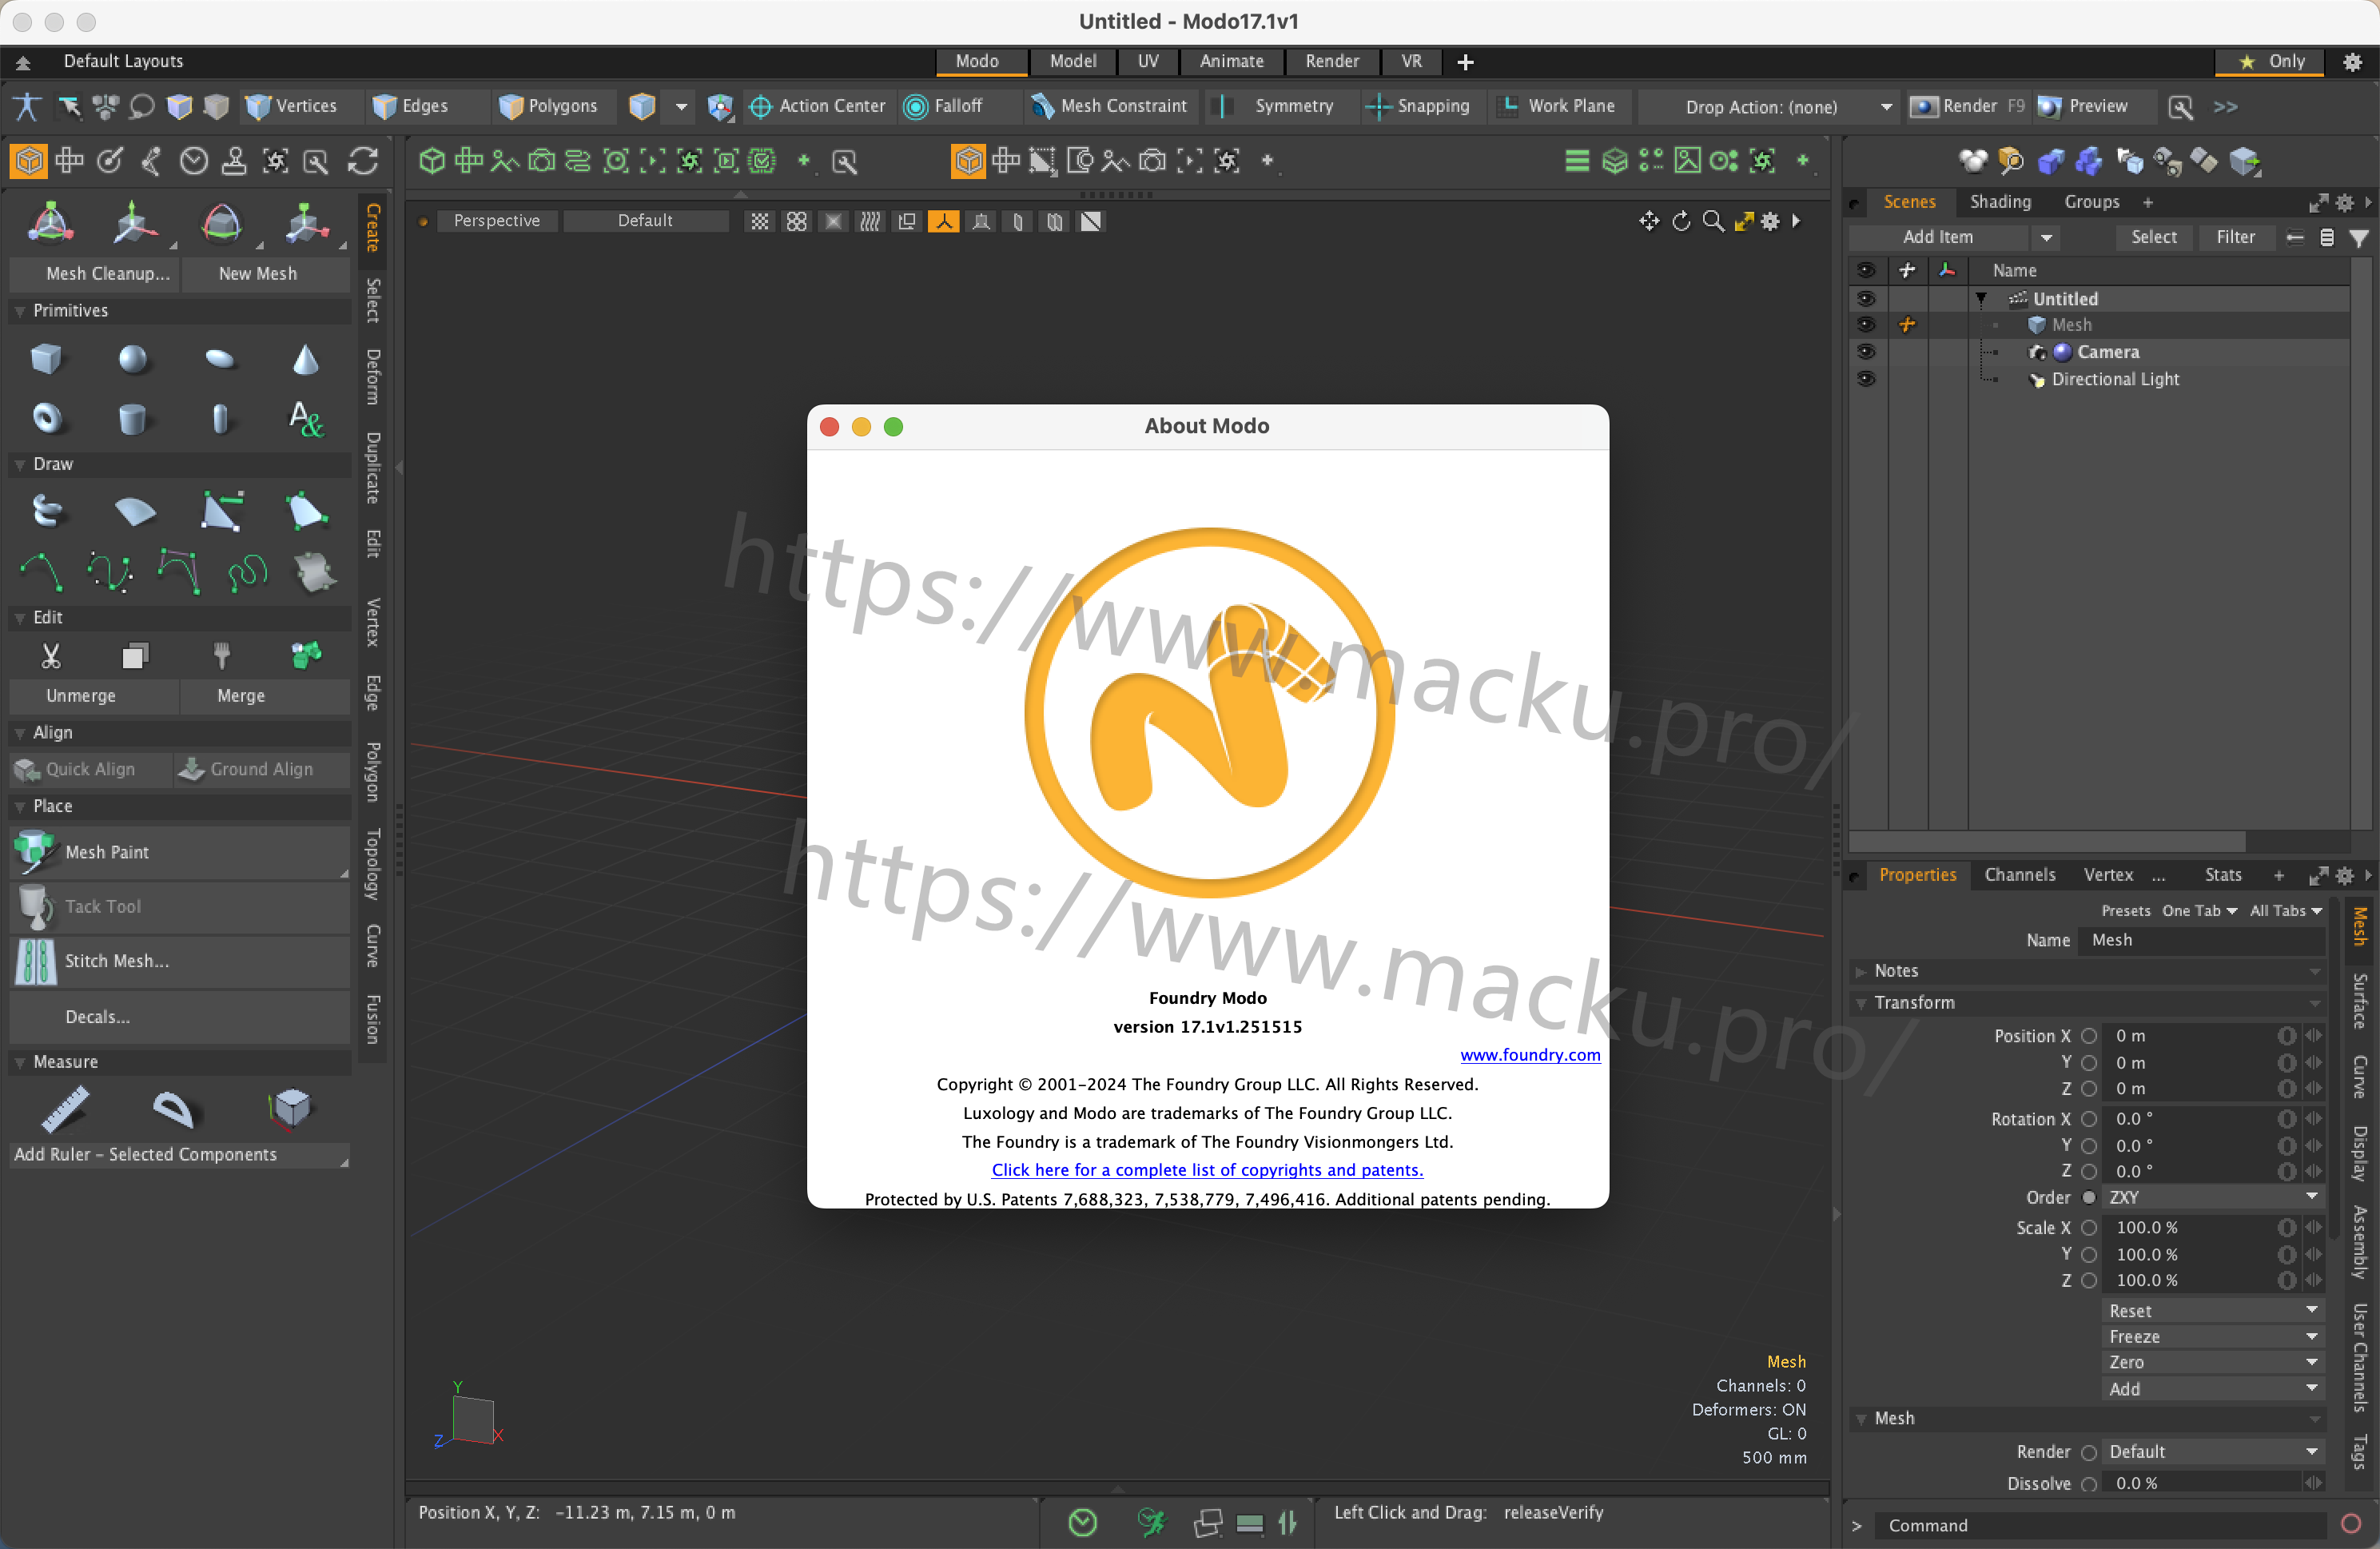Viewport: 2380px width, 1549px height.
Task: Click the mesh Name input field
Action: tap(2200, 940)
